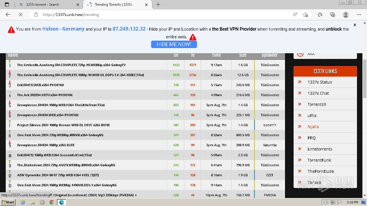Click the Read aloud icon in address bar
Image resolution: width=367 pixels, height=206 pixels.
click(x=295, y=15)
